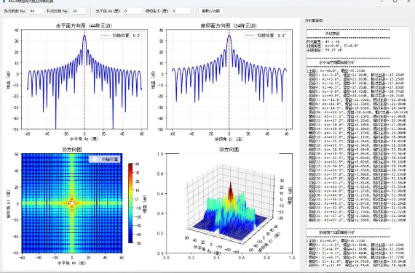Click the 旁瓣35: Az=-57.2° row
The image size is (415, 273).
click(357, 216)
